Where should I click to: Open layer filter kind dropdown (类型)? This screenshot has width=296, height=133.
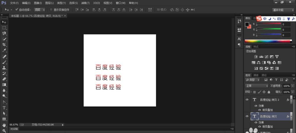click(x=252, y=80)
